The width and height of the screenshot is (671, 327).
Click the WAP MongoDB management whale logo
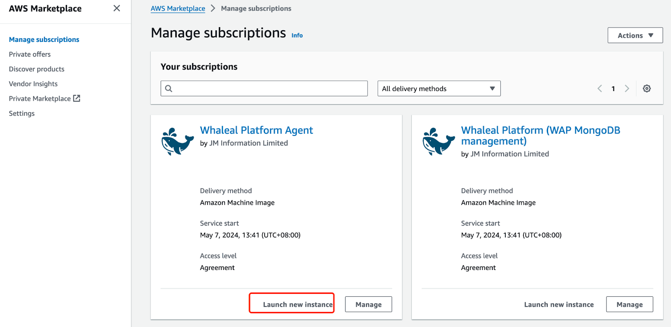439,142
